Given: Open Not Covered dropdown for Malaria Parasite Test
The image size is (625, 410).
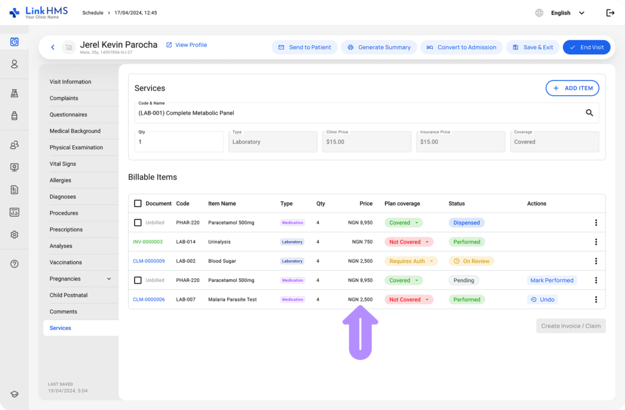Looking at the screenshot, I should (x=409, y=299).
